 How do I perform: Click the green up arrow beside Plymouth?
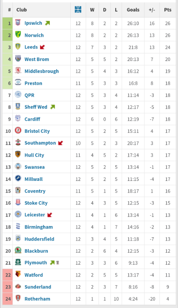pos(52,263)
